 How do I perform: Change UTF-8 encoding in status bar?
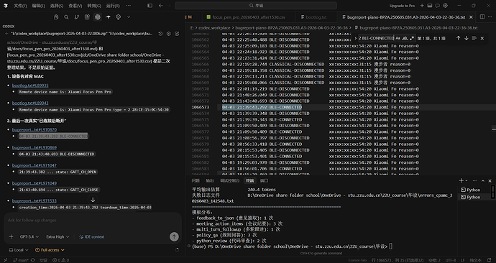pyautogui.click(x=451, y=260)
